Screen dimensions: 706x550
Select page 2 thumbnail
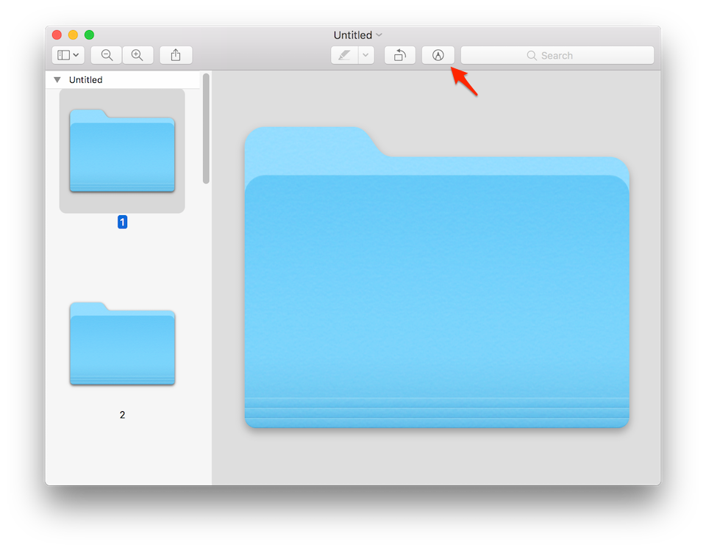[x=122, y=344]
